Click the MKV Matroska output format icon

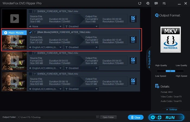170,39
